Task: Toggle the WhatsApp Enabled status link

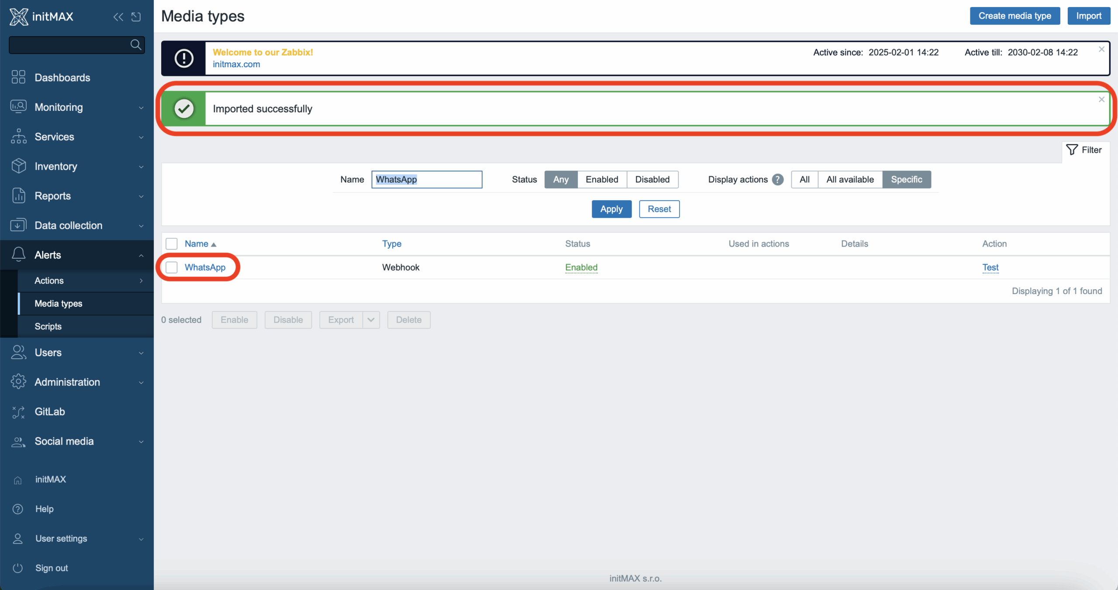Action: click(x=581, y=267)
